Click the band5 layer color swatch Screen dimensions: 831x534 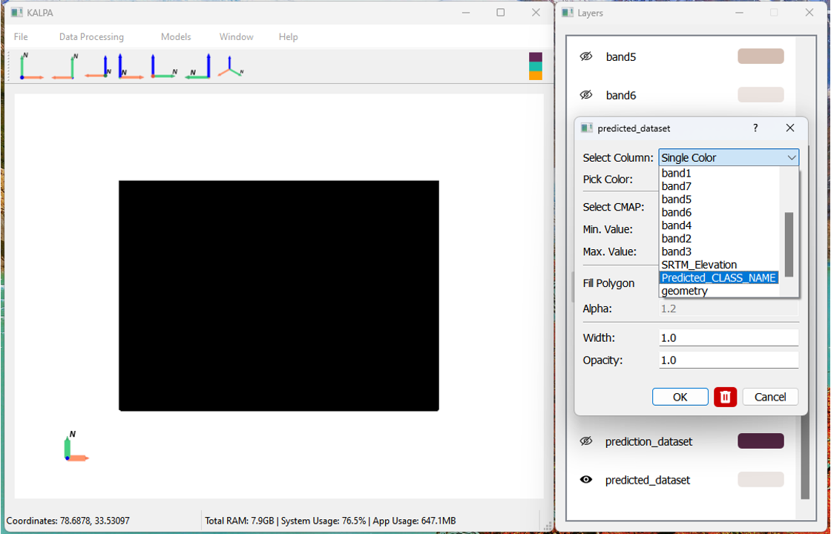pos(761,56)
